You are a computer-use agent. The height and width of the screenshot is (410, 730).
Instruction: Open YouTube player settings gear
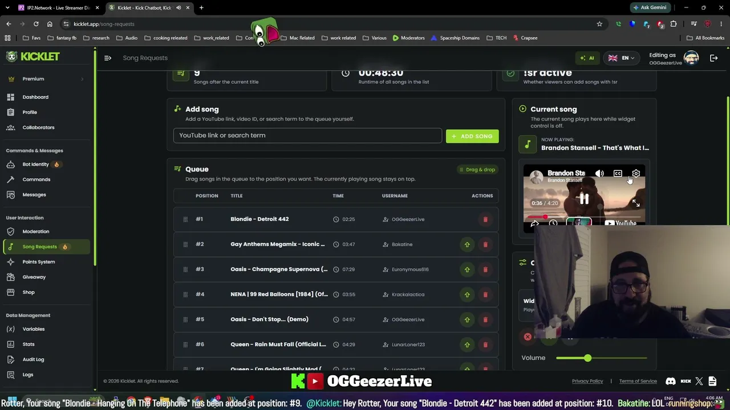(636, 174)
